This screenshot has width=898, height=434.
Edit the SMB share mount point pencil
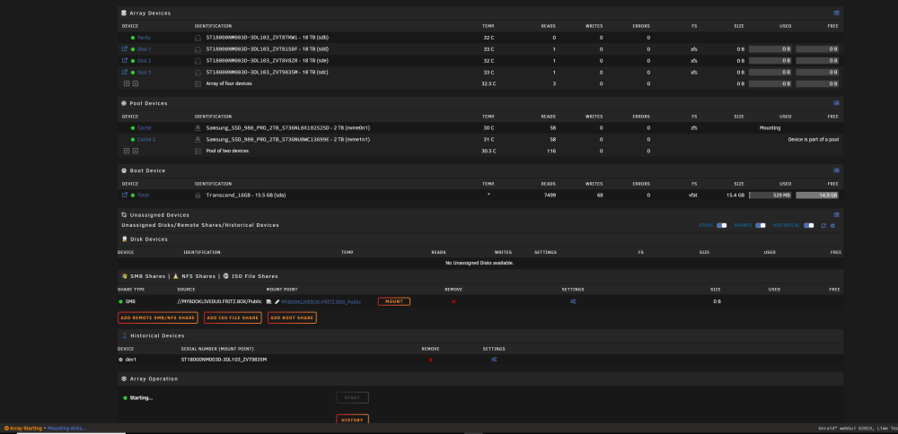[277, 301]
